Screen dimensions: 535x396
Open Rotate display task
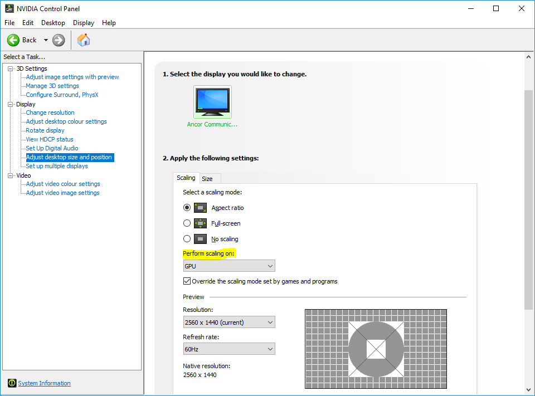pos(45,130)
